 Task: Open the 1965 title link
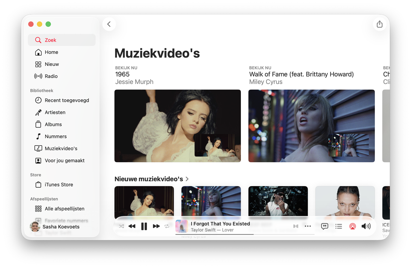pos(122,74)
